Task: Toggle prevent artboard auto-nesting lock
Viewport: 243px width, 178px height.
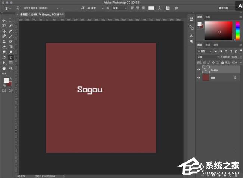Action: click(x=218, y=62)
